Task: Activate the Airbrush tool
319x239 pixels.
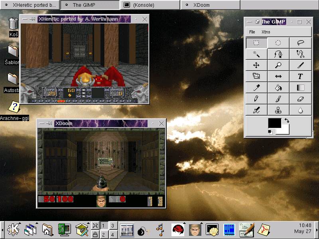Action: click(x=256, y=110)
